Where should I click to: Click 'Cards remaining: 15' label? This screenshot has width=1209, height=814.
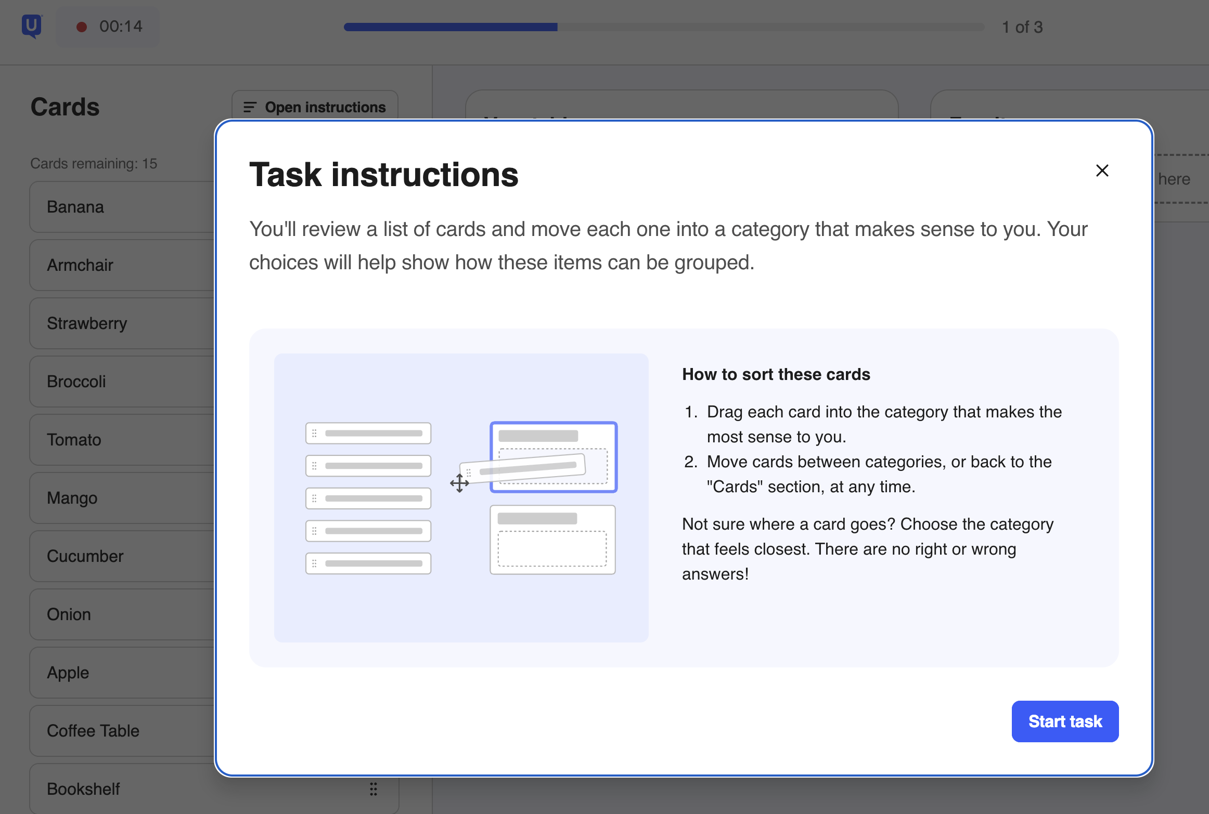tap(94, 163)
